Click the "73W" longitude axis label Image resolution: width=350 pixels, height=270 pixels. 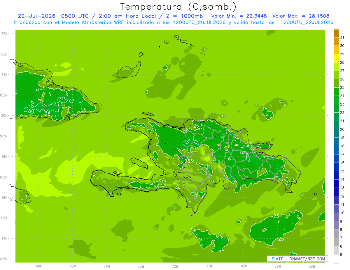click(141, 266)
